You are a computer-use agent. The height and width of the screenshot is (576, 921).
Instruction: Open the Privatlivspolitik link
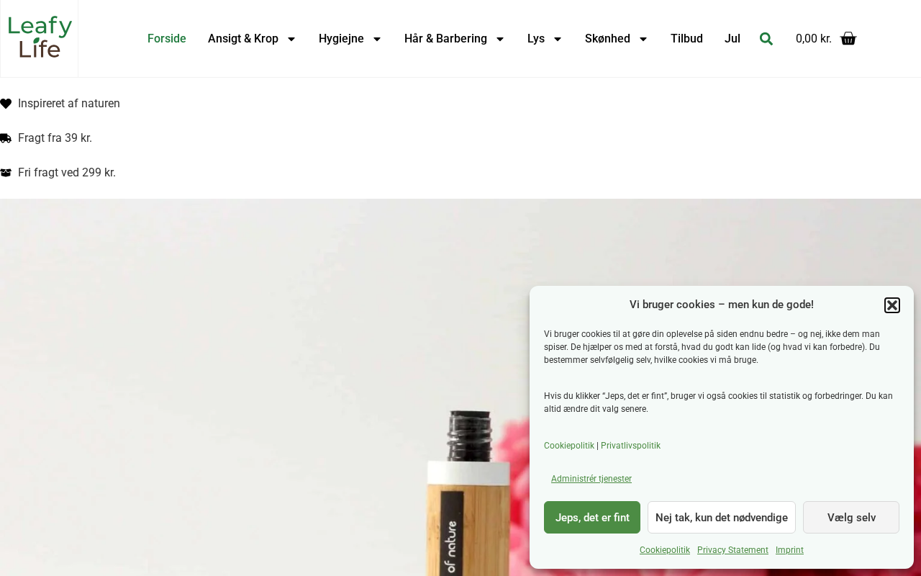point(630,446)
